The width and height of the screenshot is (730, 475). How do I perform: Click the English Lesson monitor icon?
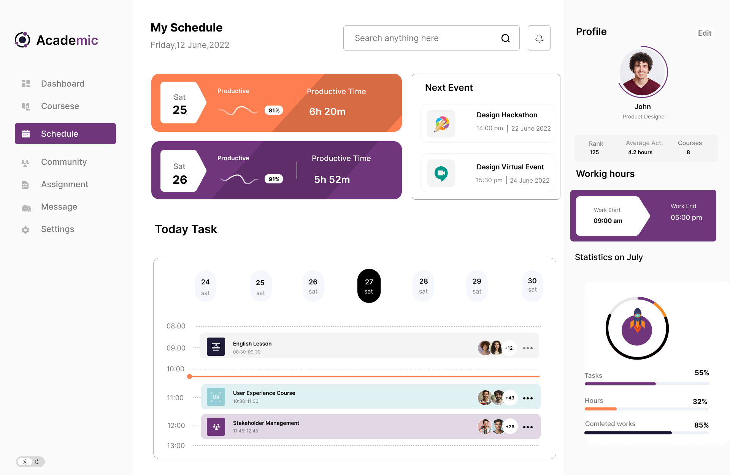click(x=216, y=347)
